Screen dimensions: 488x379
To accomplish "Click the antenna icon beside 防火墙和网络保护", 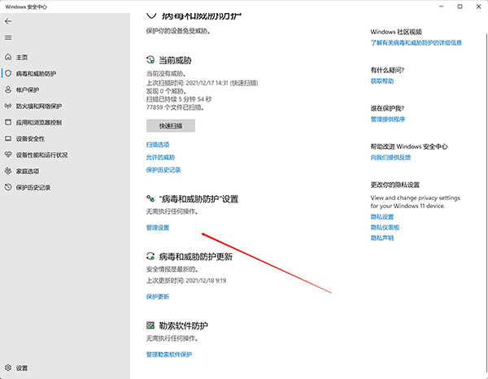I will coord(8,106).
